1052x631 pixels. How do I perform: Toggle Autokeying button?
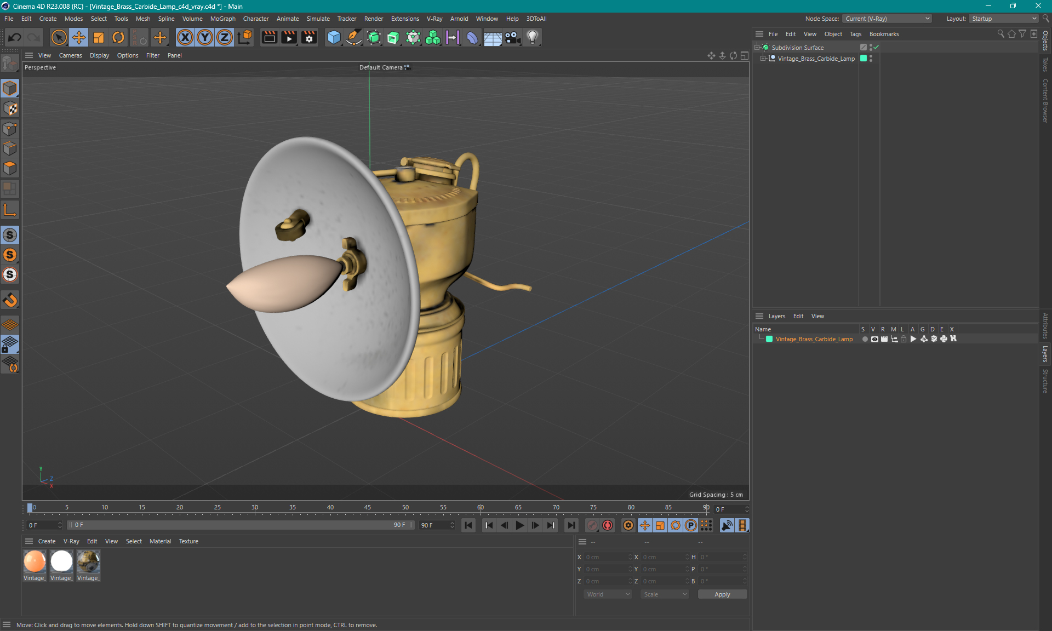608,525
